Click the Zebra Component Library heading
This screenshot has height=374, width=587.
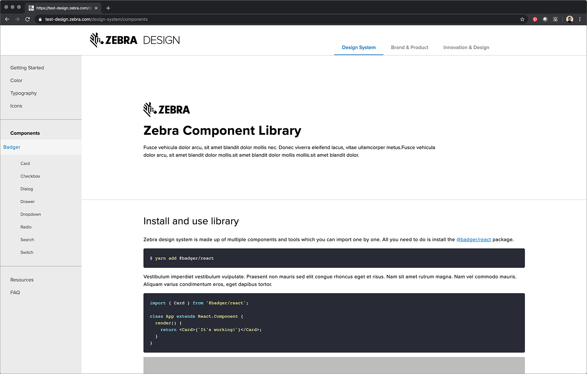click(x=222, y=130)
